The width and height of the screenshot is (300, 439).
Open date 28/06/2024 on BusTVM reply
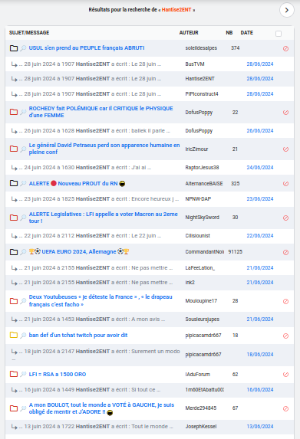(x=260, y=64)
